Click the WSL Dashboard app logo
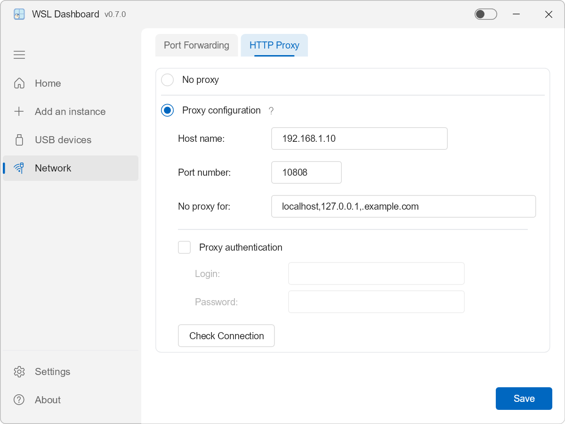 click(x=19, y=14)
